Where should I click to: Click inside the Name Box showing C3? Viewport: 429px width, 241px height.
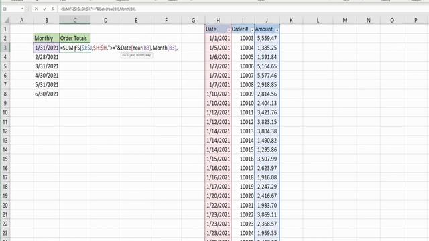pos(11,9)
